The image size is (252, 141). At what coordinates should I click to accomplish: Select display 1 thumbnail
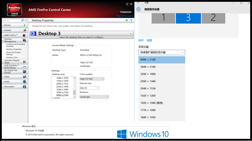click(x=163, y=18)
